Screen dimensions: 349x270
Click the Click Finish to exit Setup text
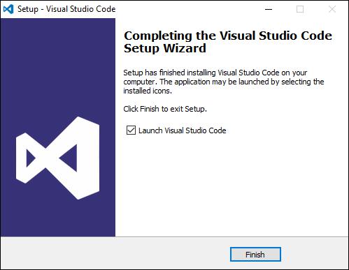pos(165,109)
